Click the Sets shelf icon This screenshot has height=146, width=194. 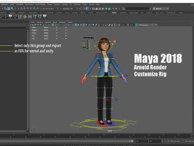[x=15, y=17]
